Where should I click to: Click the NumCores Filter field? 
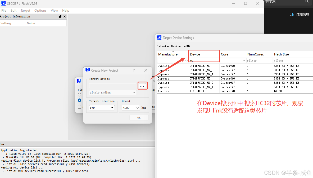click(x=259, y=60)
